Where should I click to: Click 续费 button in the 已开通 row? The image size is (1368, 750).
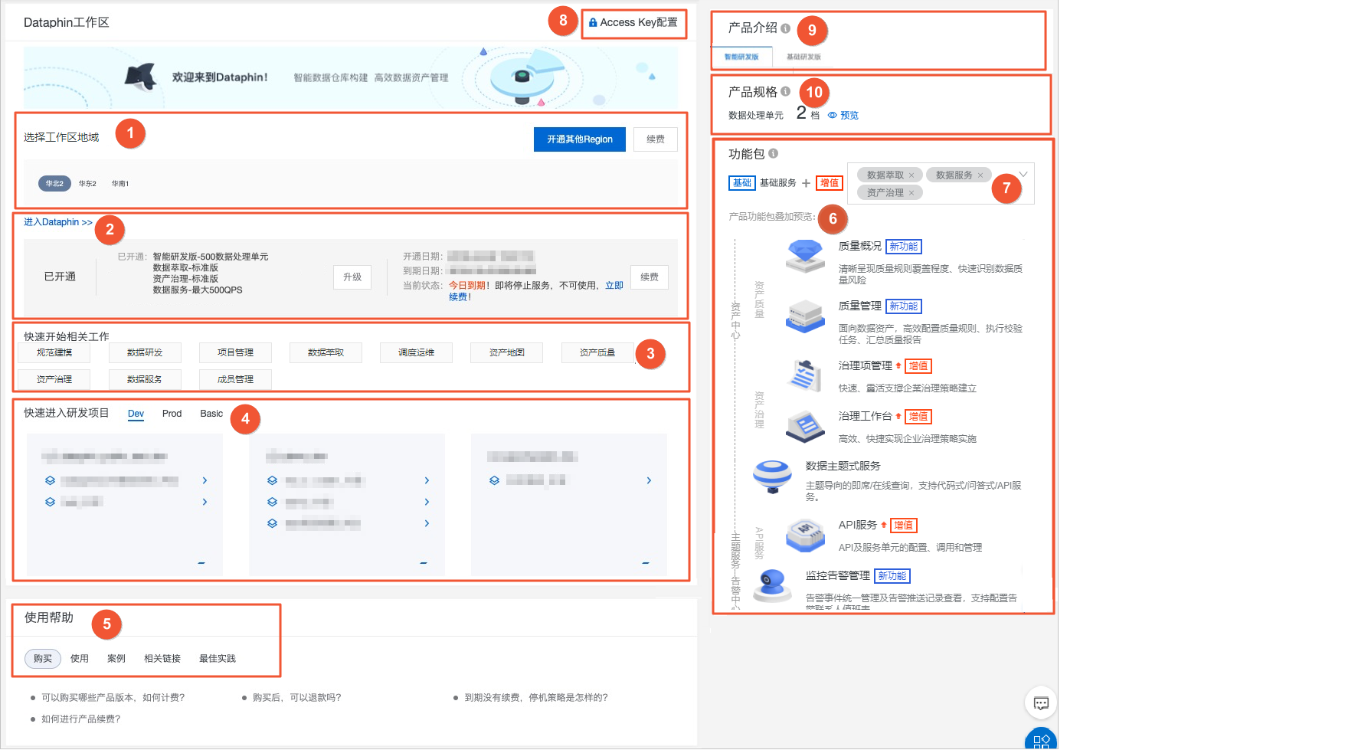(650, 277)
